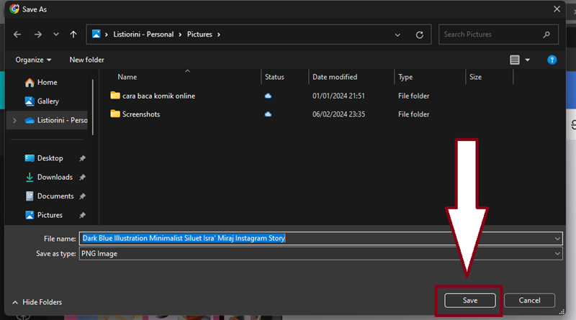Image resolution: width=576 pixels, height=320 pixels.
Task: Click the Back navigation arrow
Action: pyautogui.click(x=17, y=35)
